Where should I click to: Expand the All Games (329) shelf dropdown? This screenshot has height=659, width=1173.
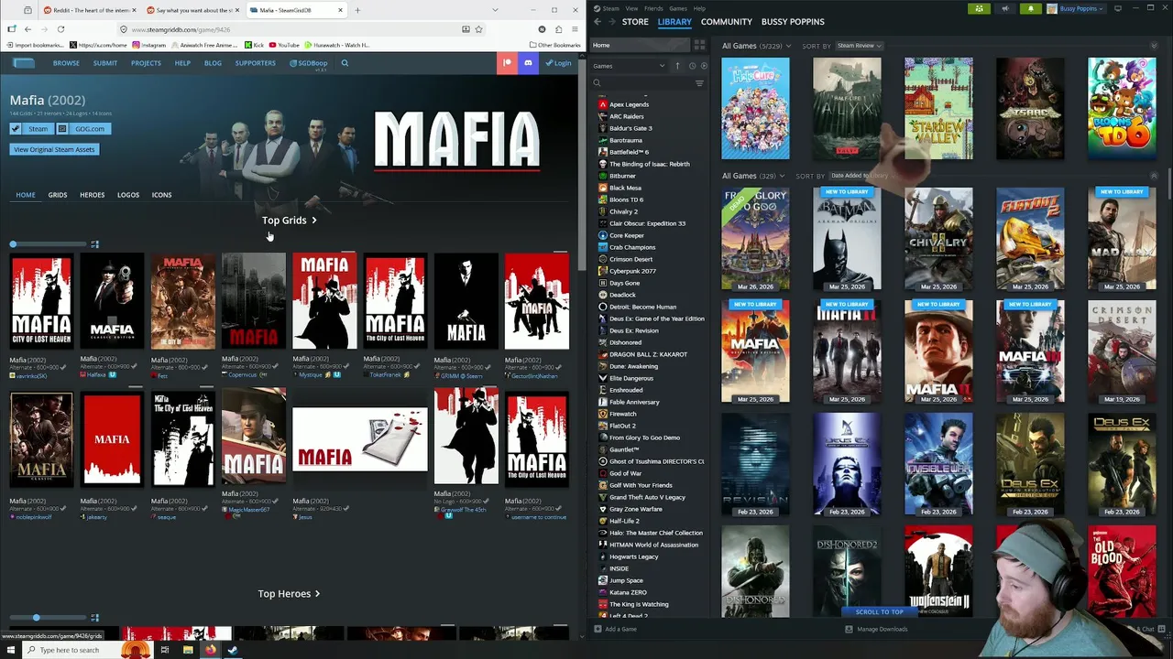click(x=781, y=176)
